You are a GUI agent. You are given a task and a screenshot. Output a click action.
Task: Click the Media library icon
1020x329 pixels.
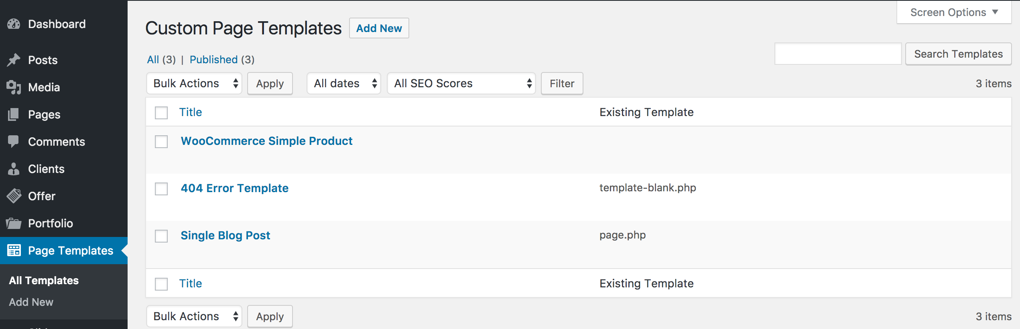pyautogui.click(x=14, y=87)
